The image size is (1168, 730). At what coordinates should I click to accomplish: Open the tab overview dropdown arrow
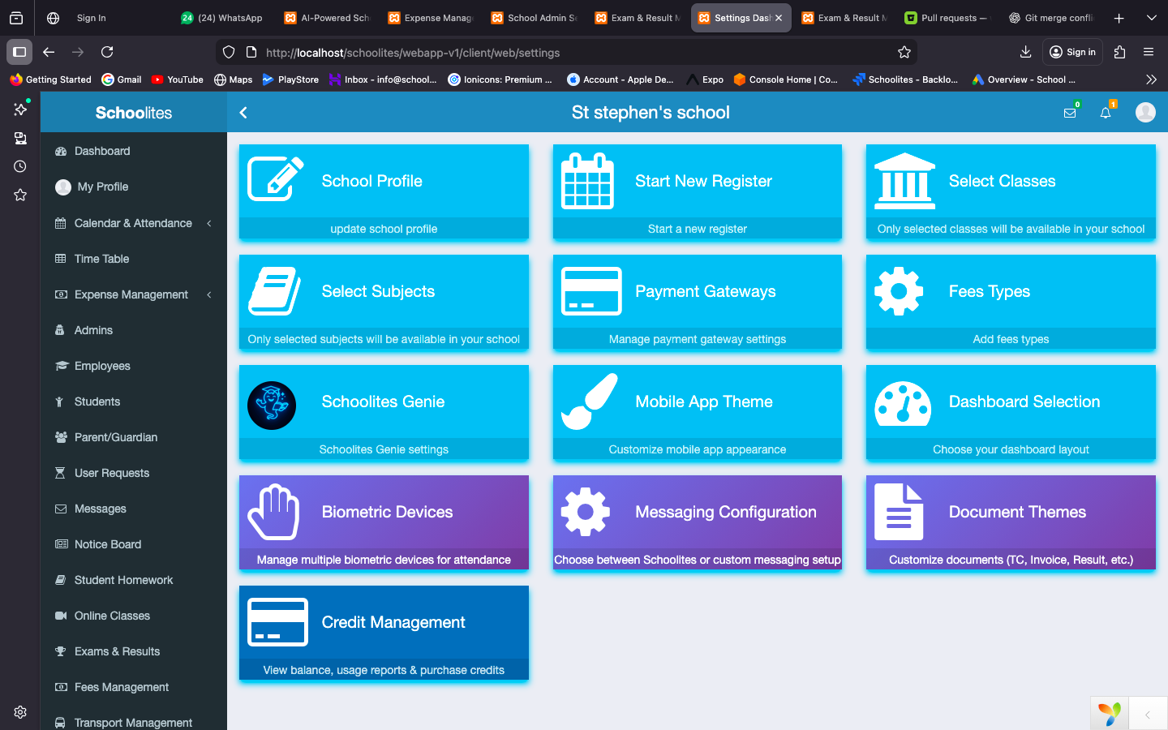pos(1152,17)
